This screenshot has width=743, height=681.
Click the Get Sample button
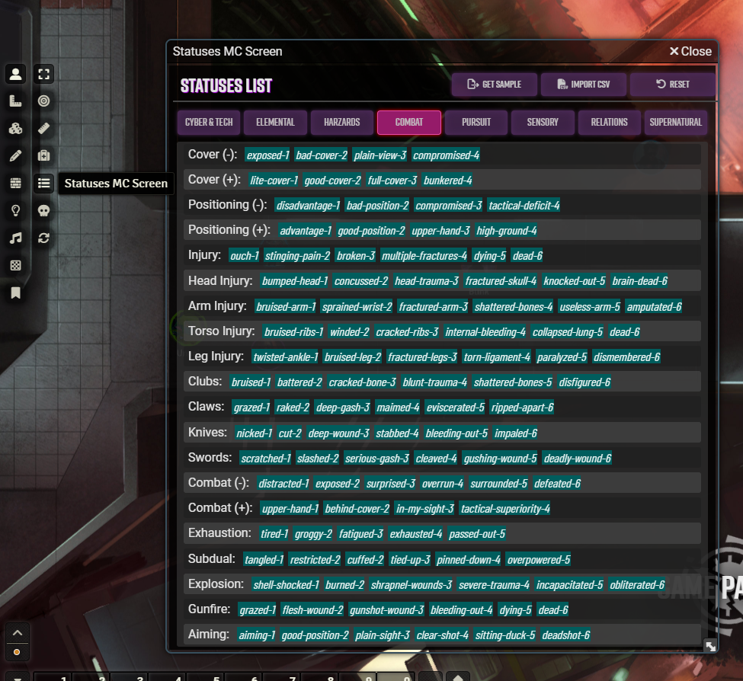[x=495, y=85]
